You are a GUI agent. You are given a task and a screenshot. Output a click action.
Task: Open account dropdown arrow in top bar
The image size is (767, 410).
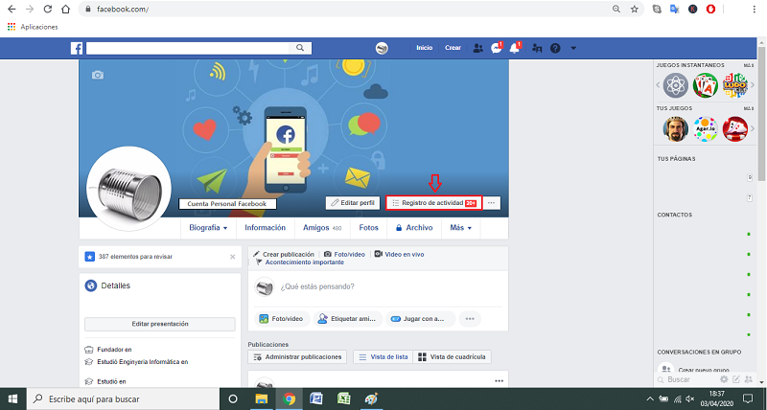click(x=573, y=49)
